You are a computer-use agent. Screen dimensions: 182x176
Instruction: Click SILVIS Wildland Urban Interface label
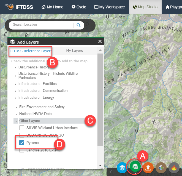click(52, 128)
